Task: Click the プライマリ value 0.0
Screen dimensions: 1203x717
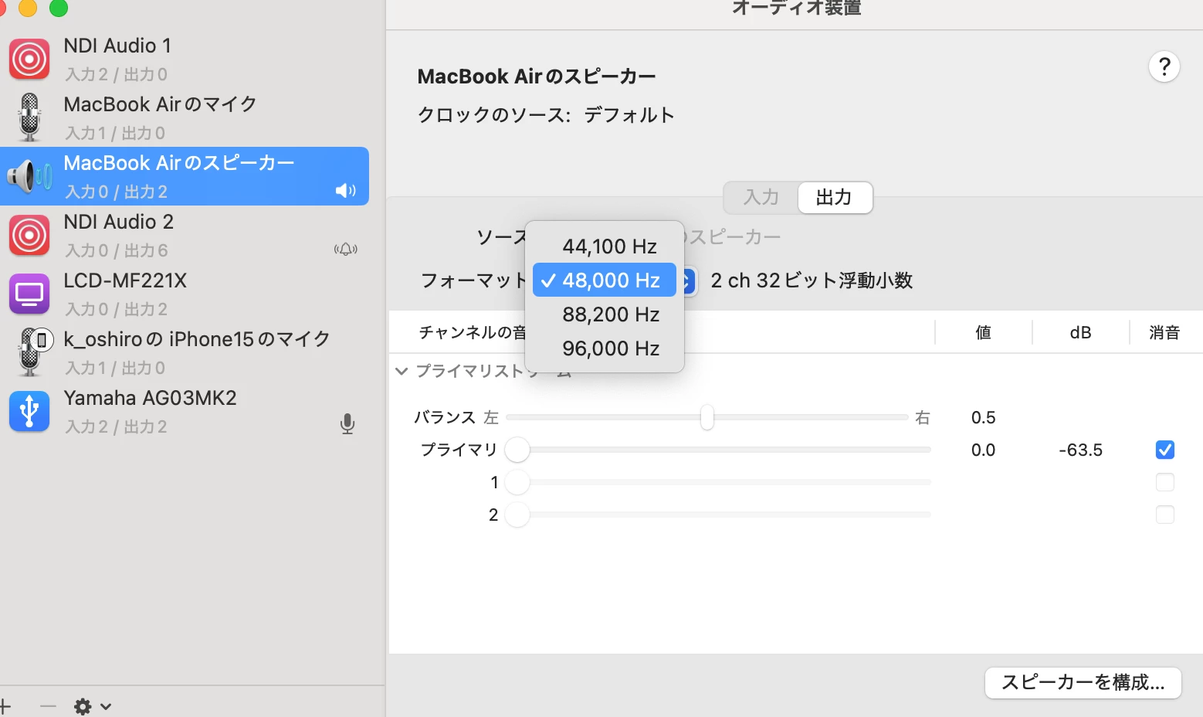Action: [983, 450]
